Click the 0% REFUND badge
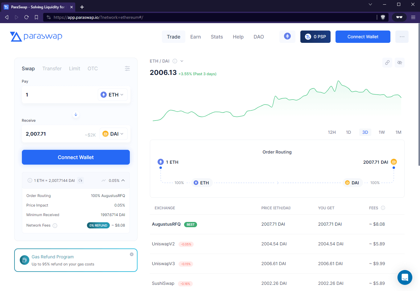 (x=98, y=225)
